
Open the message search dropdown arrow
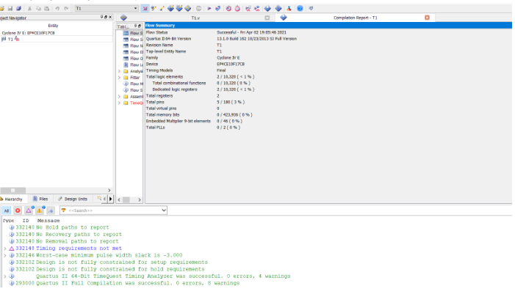click(x=164, y=210)
